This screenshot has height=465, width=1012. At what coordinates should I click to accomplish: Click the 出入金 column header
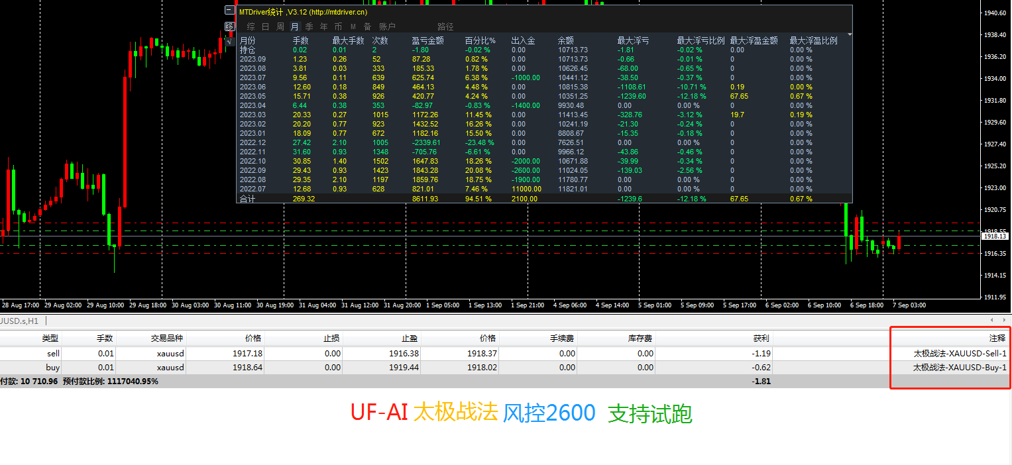click(524, 40)
